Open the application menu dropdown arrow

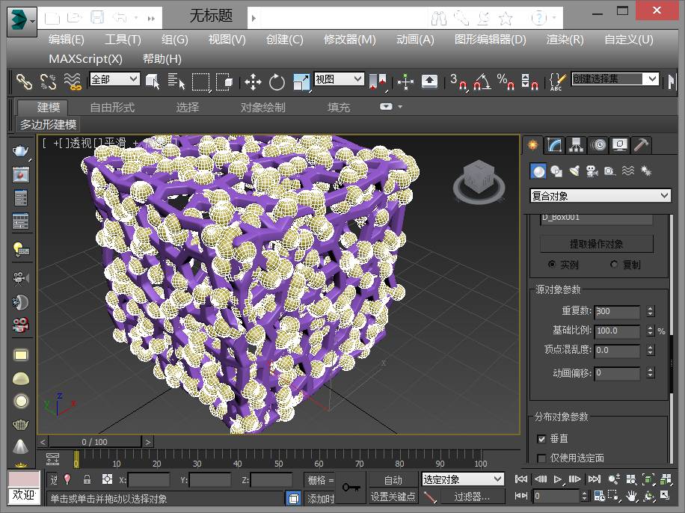pyautogui.click(x=33, y=20)
